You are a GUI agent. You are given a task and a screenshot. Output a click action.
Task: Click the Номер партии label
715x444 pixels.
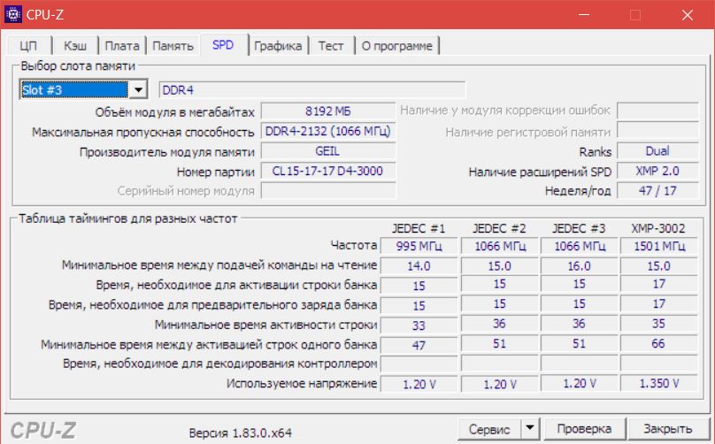[216, 172]
